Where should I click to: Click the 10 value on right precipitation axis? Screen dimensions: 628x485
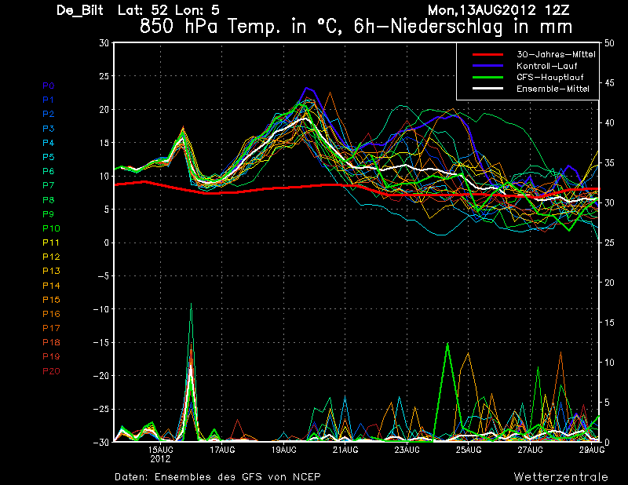(609, 363)
